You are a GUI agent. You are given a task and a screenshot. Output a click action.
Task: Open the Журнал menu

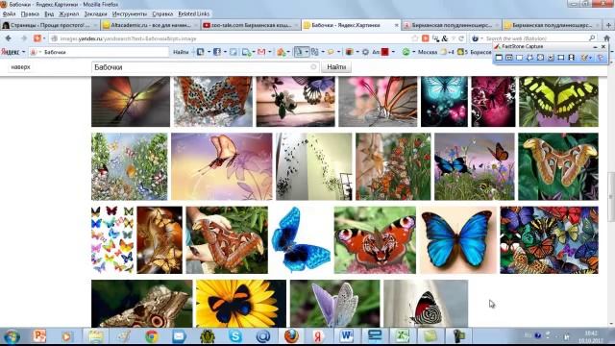click(68, 13)
